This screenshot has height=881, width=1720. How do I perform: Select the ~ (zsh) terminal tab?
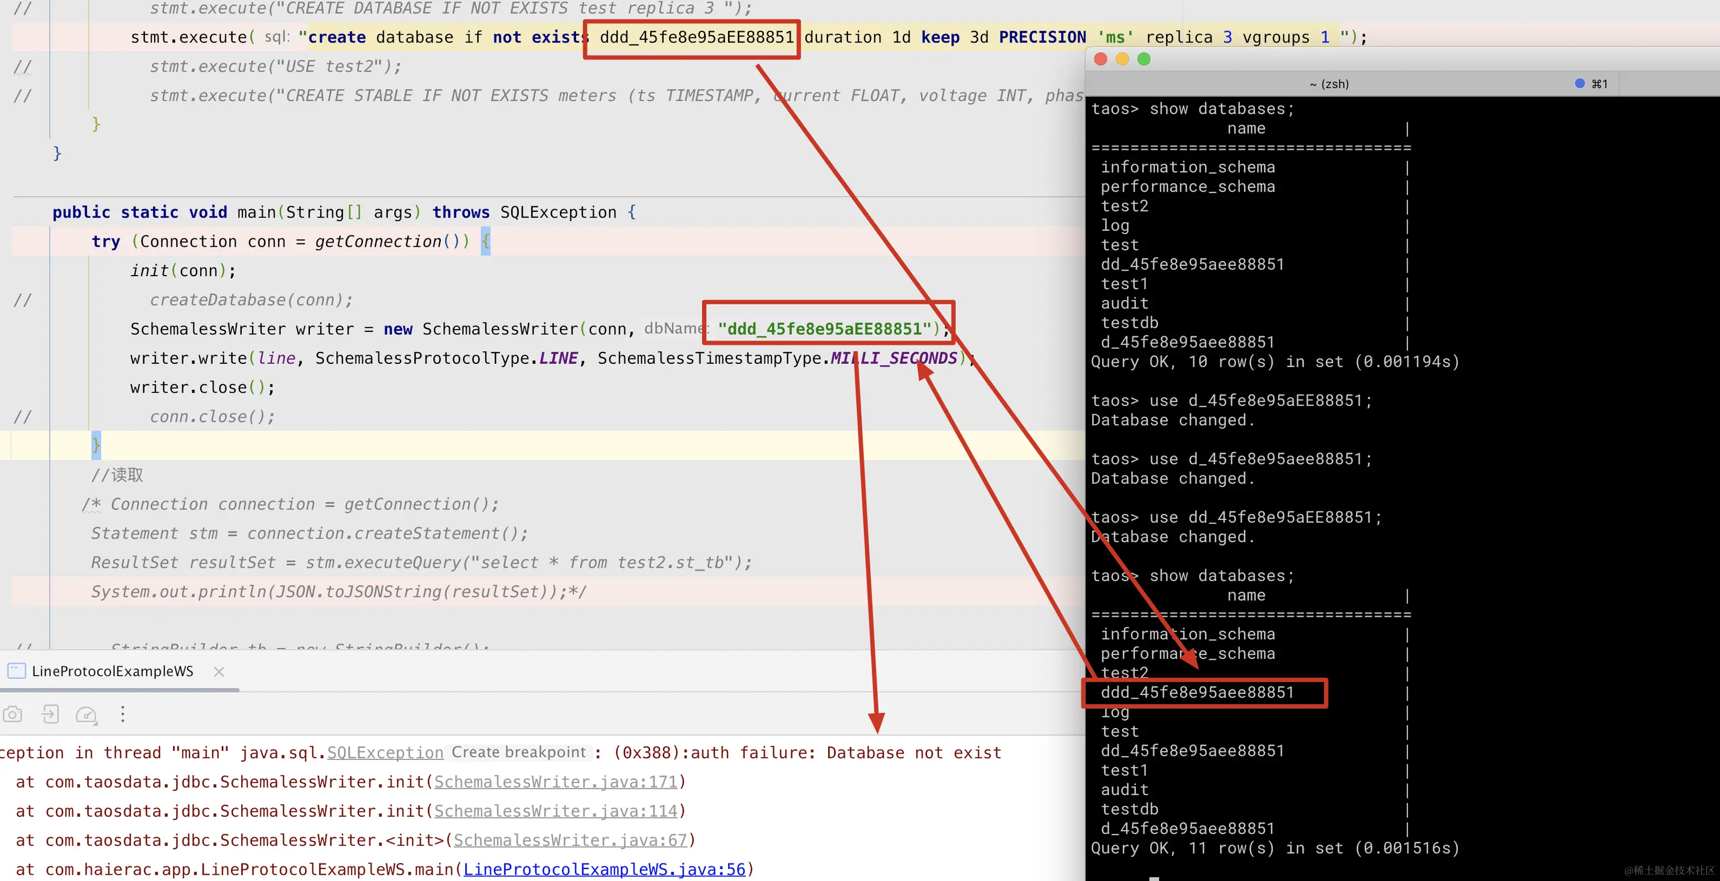(x=1329, y=84)
